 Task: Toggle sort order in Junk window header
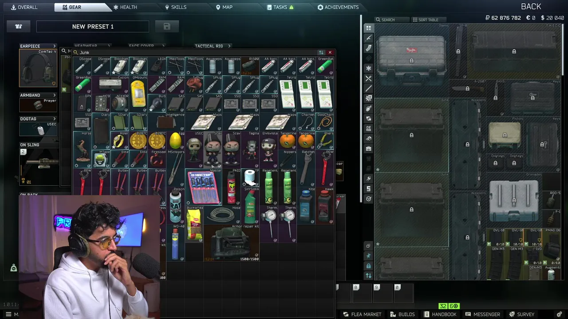321,52
